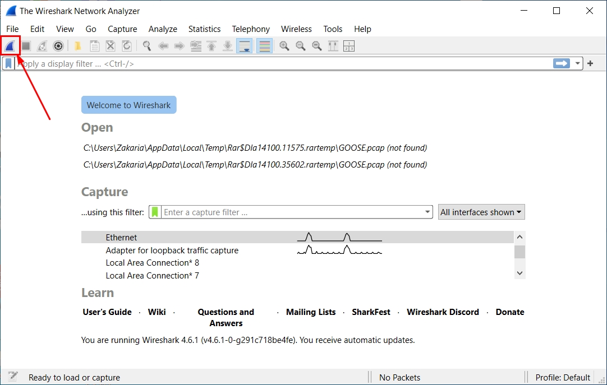Zoom in on the packet list
The width and height of the screenshot is (607, 385).
point(284,46)
